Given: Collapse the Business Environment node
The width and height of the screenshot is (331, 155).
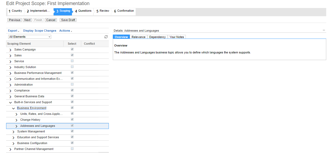Looking at the screenshot, I should click(14, 108).
